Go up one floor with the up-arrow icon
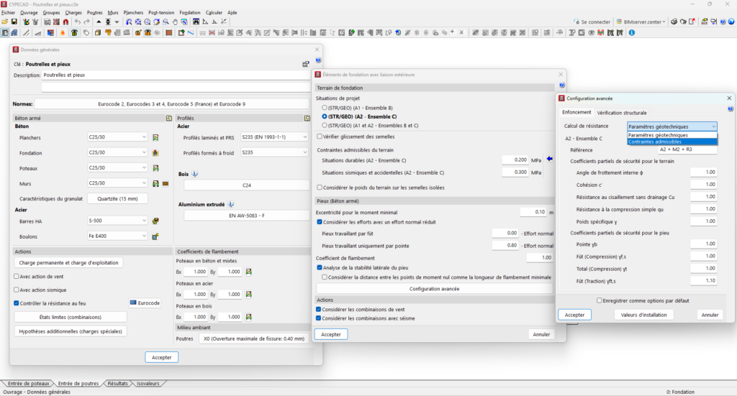Screen dimensions: 737x396 point(99,22)
